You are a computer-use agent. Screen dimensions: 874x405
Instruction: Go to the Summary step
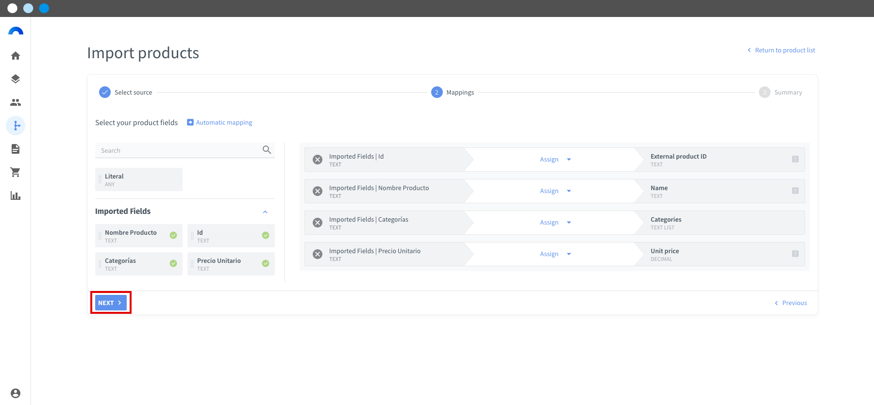(x=781, y=92)
